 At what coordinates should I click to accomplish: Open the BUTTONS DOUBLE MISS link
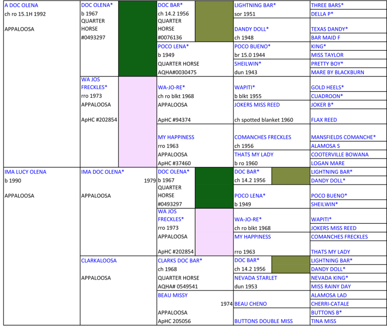[x=263, y=321]
